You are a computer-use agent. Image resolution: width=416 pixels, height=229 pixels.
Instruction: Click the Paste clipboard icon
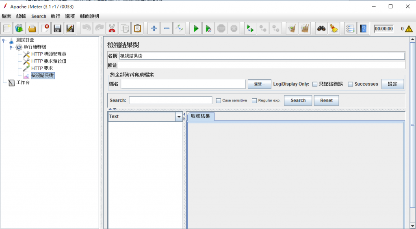pos(137,28)
